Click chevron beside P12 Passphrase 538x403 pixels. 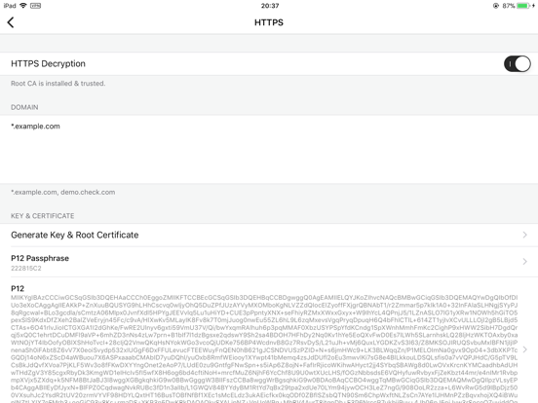[x=524, y=262]
